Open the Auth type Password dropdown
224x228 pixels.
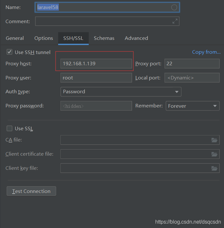pos(121,92)
